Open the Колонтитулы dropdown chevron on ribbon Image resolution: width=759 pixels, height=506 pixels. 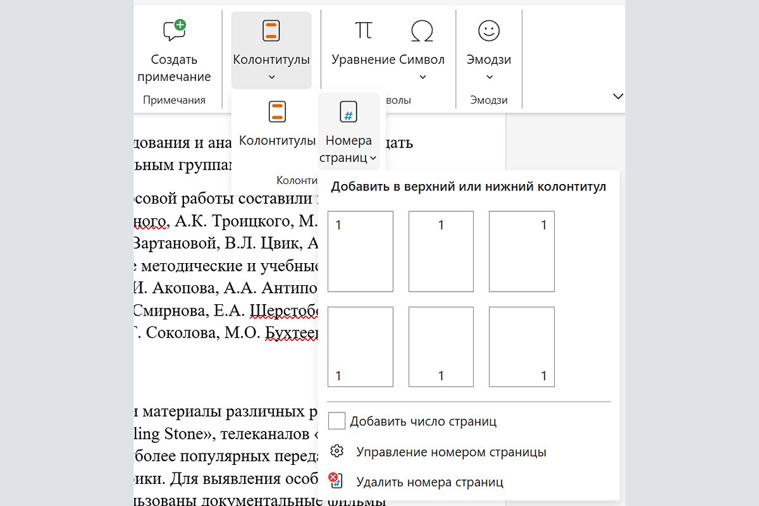click(271, 77)
